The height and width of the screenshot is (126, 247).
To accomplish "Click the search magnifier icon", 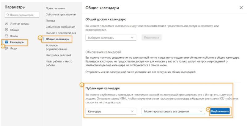I will 7,15.
